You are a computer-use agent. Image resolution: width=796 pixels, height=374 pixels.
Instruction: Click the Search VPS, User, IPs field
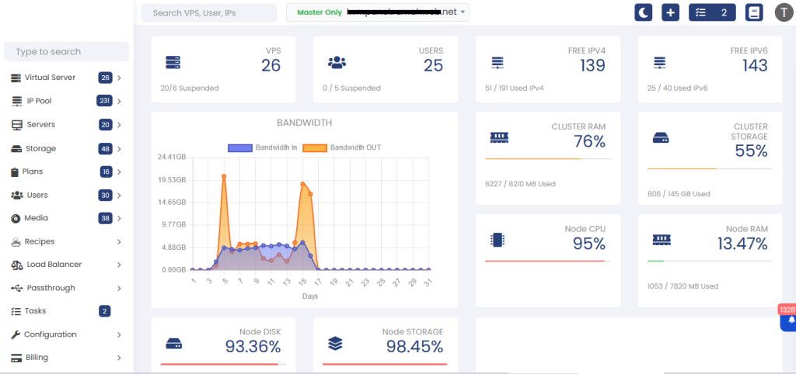[x=208, y=13]
